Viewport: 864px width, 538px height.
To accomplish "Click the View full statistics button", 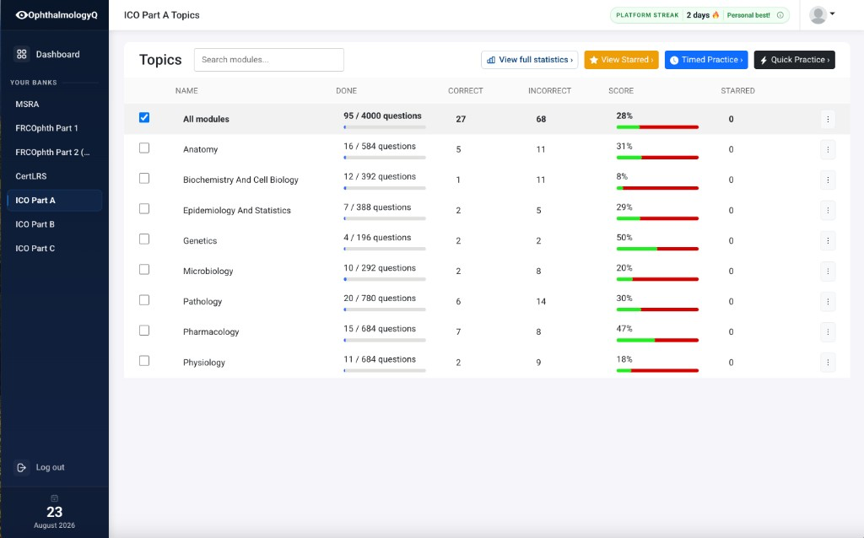I will pos(530,60).
